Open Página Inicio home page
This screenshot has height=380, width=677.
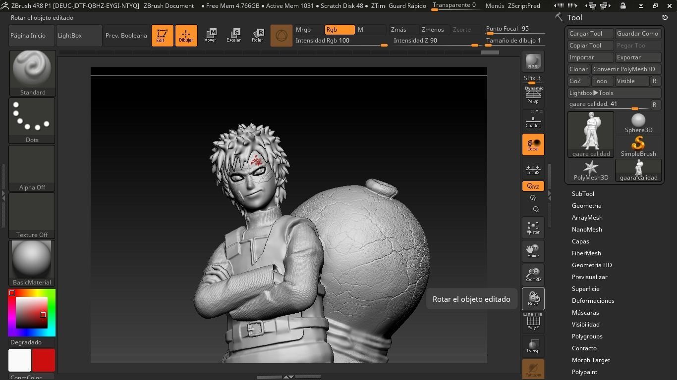coord(32,36)
